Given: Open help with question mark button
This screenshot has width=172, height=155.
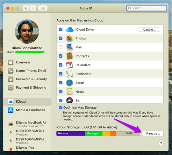Looking at the screenshot, I should click(x=161, y=144).
